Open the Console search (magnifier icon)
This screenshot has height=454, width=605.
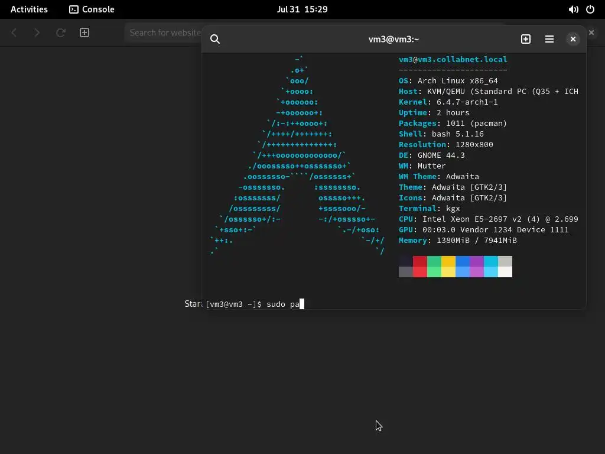[x=215, y=39]
